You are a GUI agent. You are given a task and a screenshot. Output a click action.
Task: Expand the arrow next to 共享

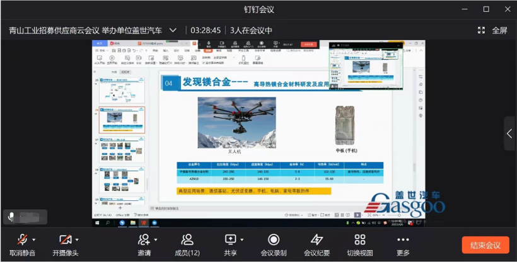[x=241, y=240]
